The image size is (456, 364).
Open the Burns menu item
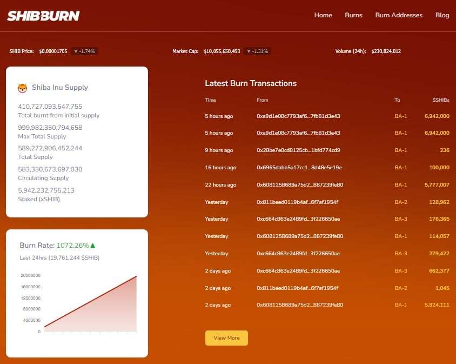point(353,15)
